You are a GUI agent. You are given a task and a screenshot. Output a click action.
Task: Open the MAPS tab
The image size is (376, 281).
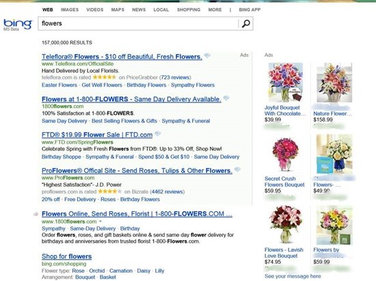pyautogui.click(x=118, y=10)
